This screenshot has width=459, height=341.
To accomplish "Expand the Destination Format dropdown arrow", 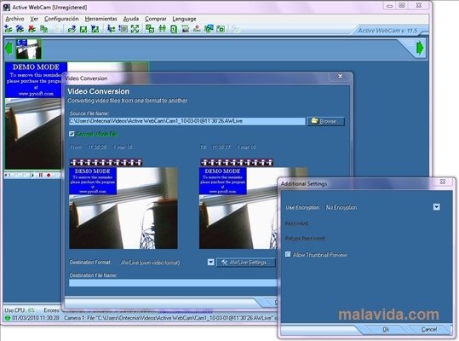I will (211, 262).
